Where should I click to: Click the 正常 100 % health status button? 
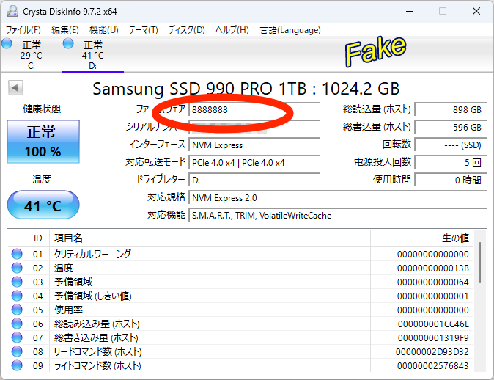[43, 142]
